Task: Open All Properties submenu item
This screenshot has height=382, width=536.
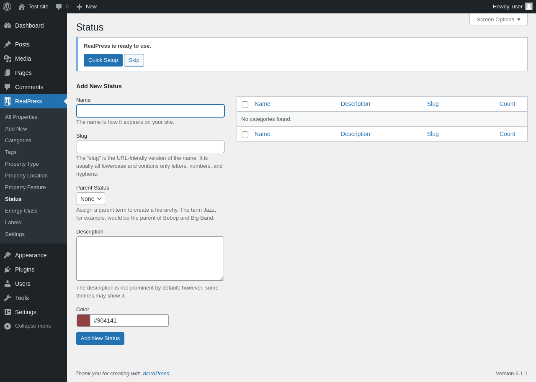Action: 21,117
